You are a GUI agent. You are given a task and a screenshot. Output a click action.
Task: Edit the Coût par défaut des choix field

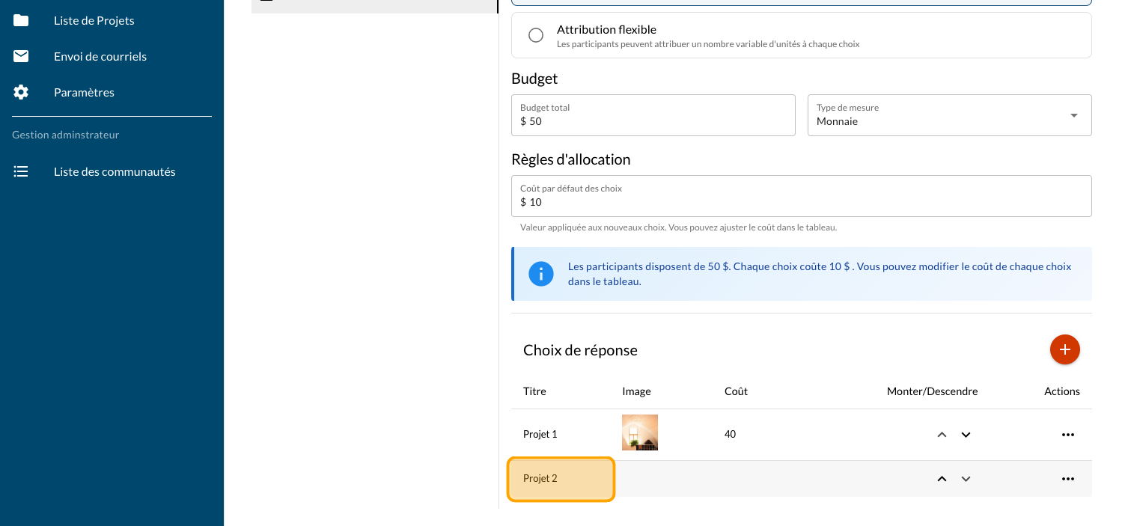tap(801, 201)
